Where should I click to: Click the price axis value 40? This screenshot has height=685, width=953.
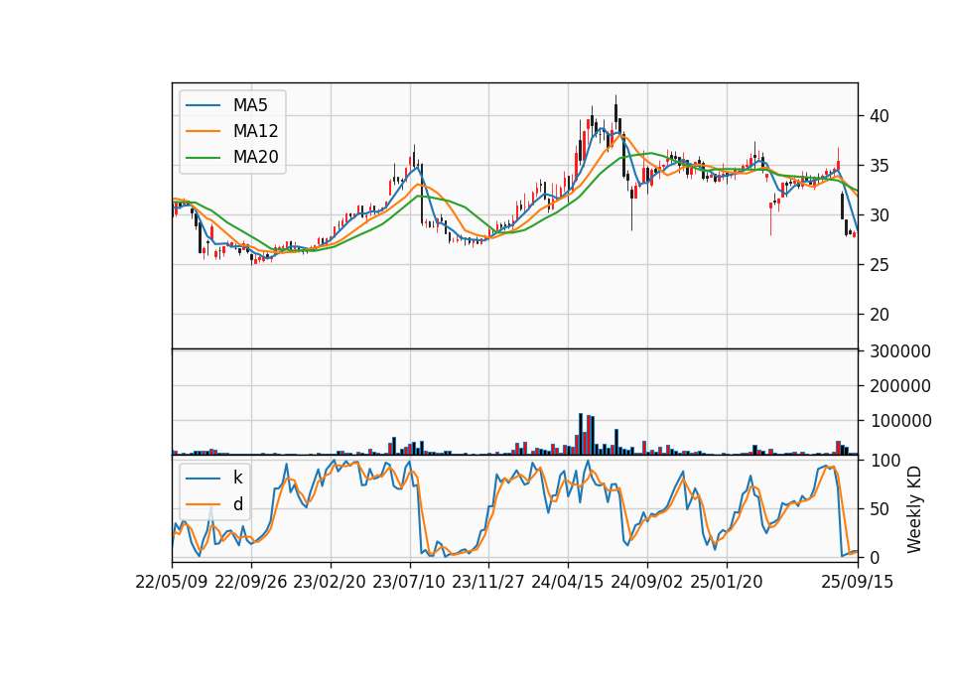[880, 116]
